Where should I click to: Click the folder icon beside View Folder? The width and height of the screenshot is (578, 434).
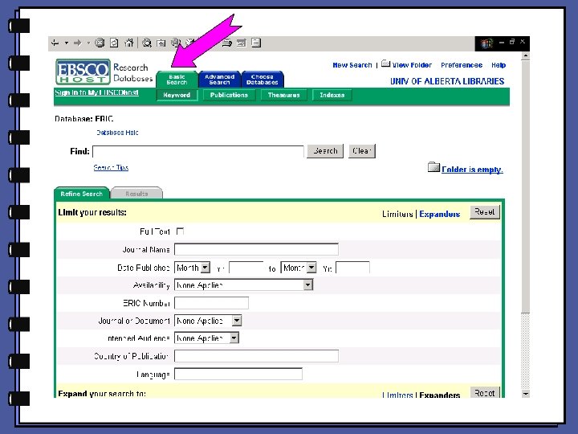[x=385, y=63]
